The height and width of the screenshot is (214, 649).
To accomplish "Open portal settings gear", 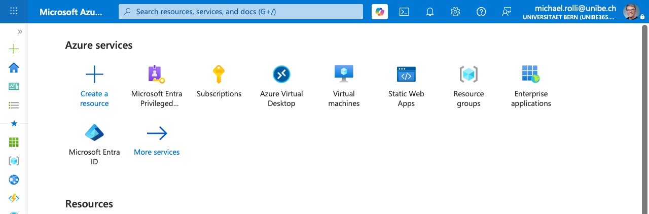I will click(x=455, y=12).
